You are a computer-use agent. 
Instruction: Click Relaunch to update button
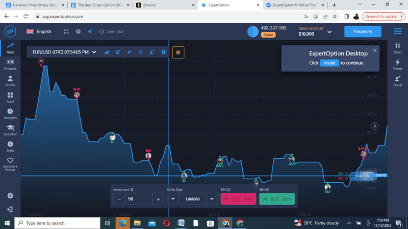coord(384,16)
